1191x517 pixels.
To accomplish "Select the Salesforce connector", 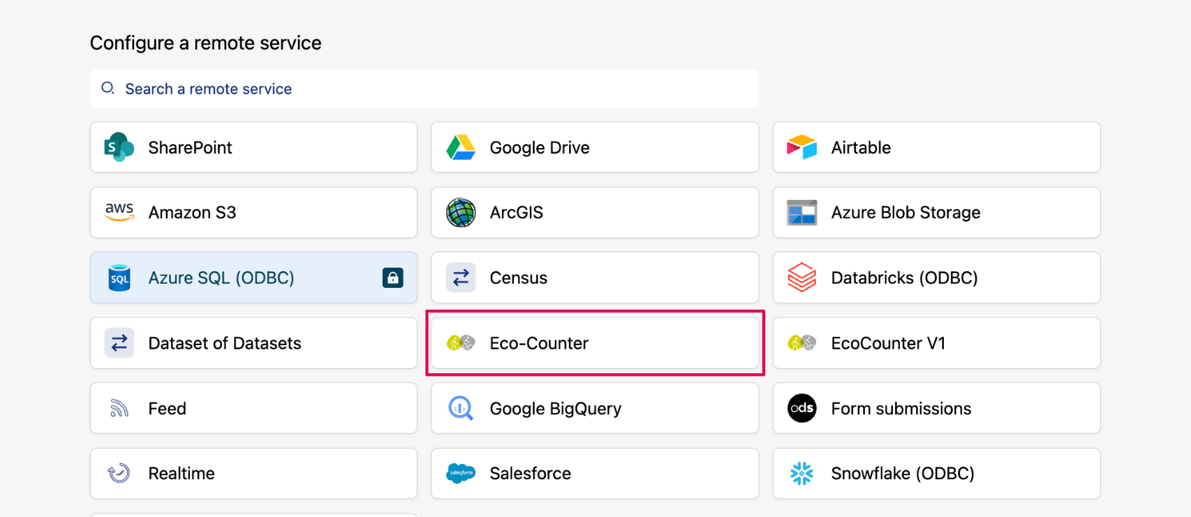I will (595, 473).
